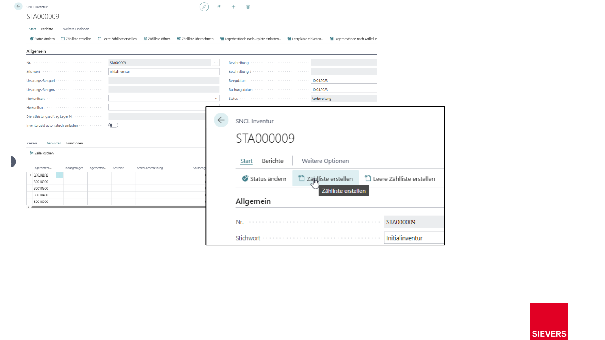Click Zählliste erstellen in the main action bar
This screenshot has width=605, height=340.
tap(76, 39)
